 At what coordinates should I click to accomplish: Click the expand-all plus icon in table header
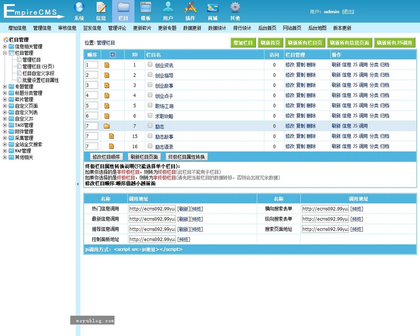point(112,55)
